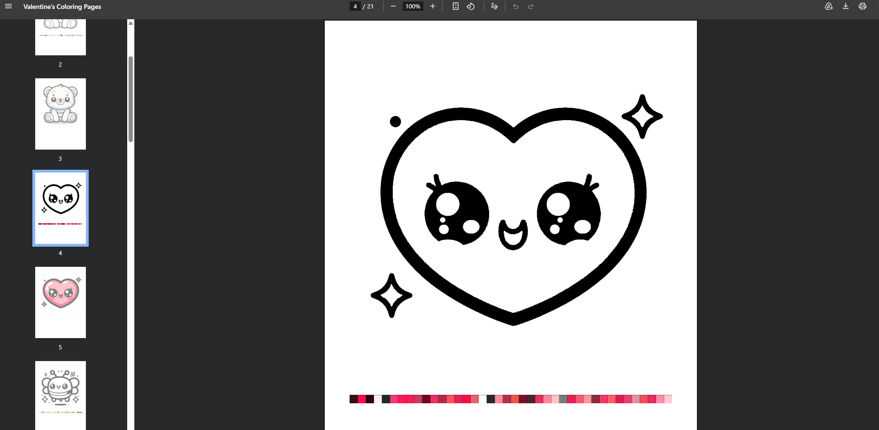Viewport: 879px width, 430px height.
Task: Click the 100% zoom level field
Action: (413, 7)
